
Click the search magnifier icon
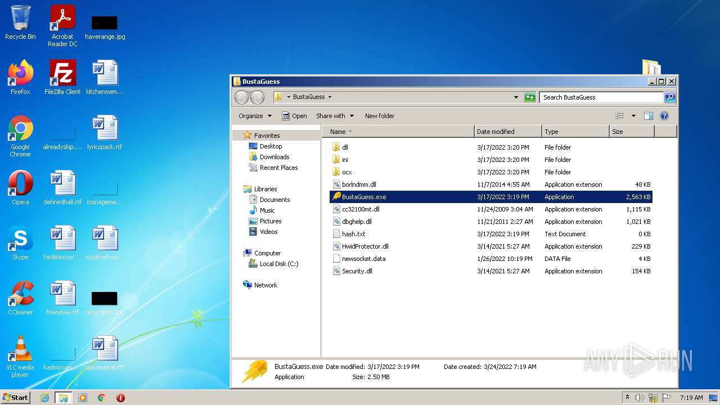669,97
